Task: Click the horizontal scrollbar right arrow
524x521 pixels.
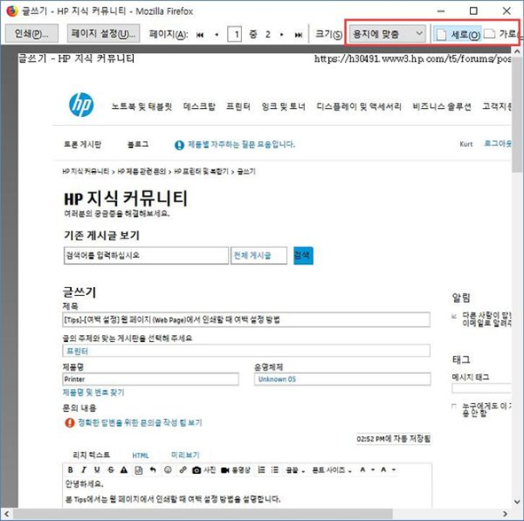Action: (x=505, y=514)
